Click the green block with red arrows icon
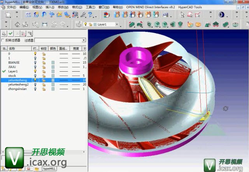 [132, 25]
